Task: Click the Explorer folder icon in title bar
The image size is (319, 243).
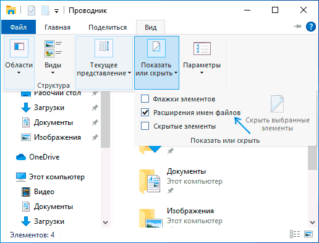Action: [11, 10]
